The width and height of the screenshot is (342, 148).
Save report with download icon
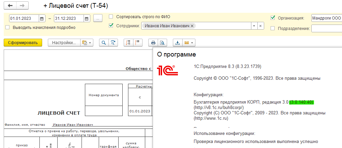pos(178,43)
